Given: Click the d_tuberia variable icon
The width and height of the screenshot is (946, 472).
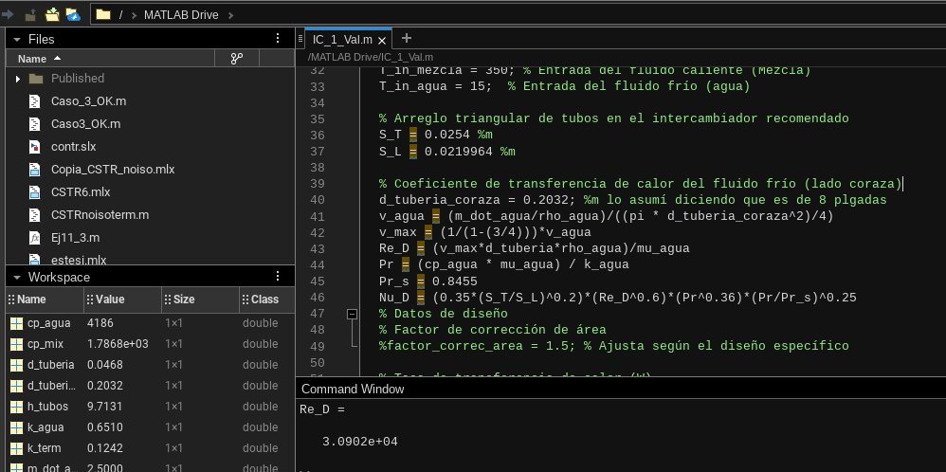Looking at the screenshot, I should (16, 365).
